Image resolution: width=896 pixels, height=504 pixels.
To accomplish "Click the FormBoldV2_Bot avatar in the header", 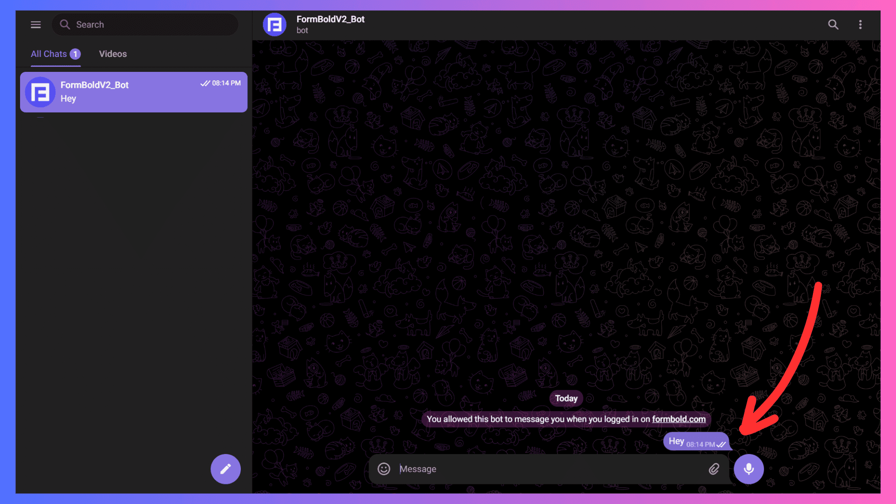I will click(x=274, y=25).
